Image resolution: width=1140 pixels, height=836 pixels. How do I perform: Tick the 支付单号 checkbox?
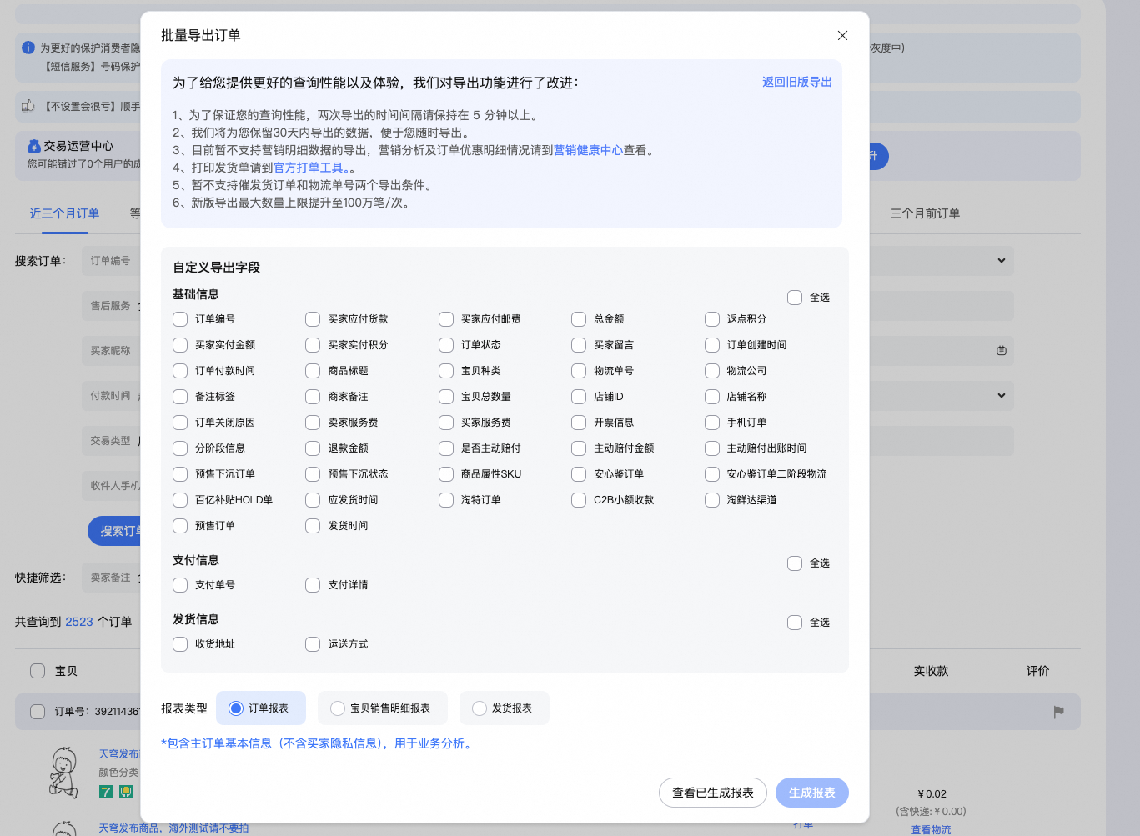(180, 585)
